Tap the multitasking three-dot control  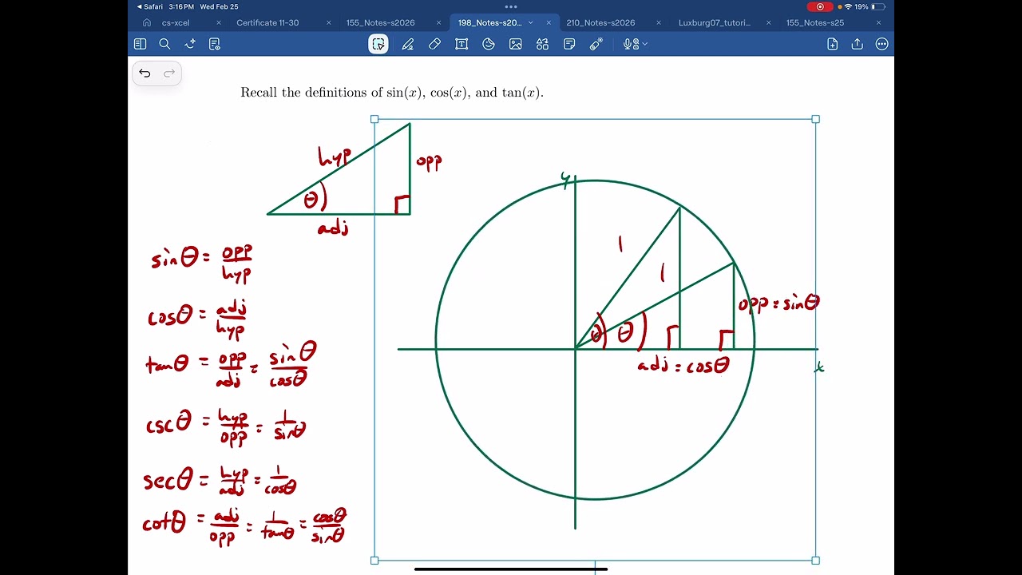pos(511,6)
